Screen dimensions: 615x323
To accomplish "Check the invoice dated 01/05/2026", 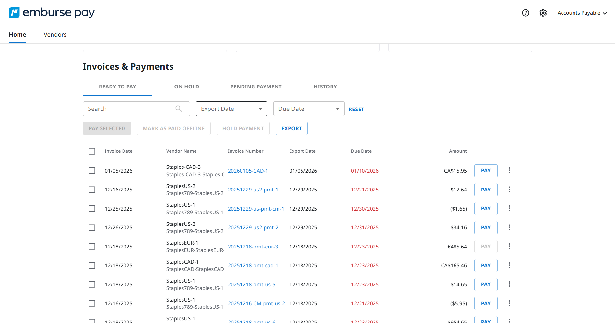I will pyautogui.click(x=92, y=170).
